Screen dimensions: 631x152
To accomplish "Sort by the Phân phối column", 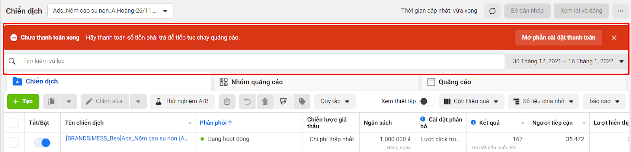I will pos(216,123).
